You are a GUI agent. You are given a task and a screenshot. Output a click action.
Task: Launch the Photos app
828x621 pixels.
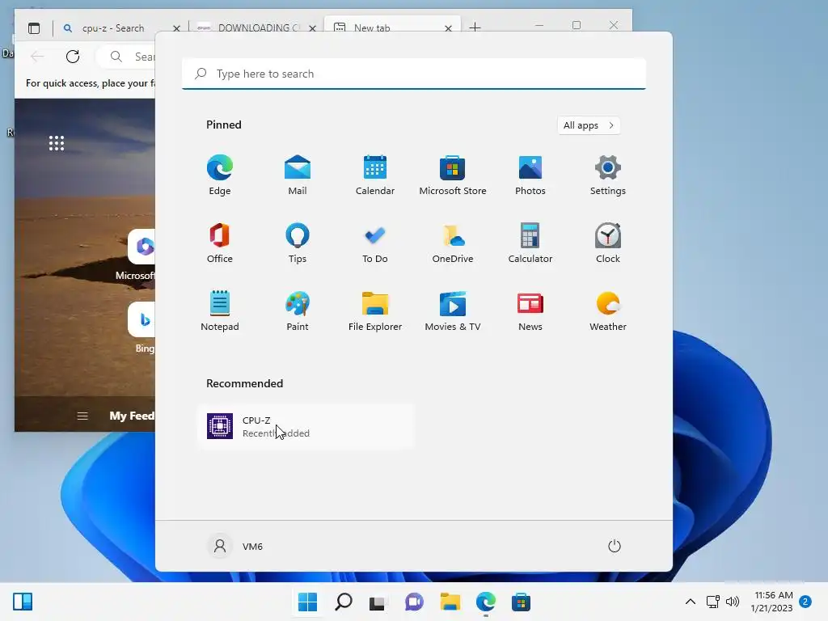pyautogui.click(x=530, y=175)
